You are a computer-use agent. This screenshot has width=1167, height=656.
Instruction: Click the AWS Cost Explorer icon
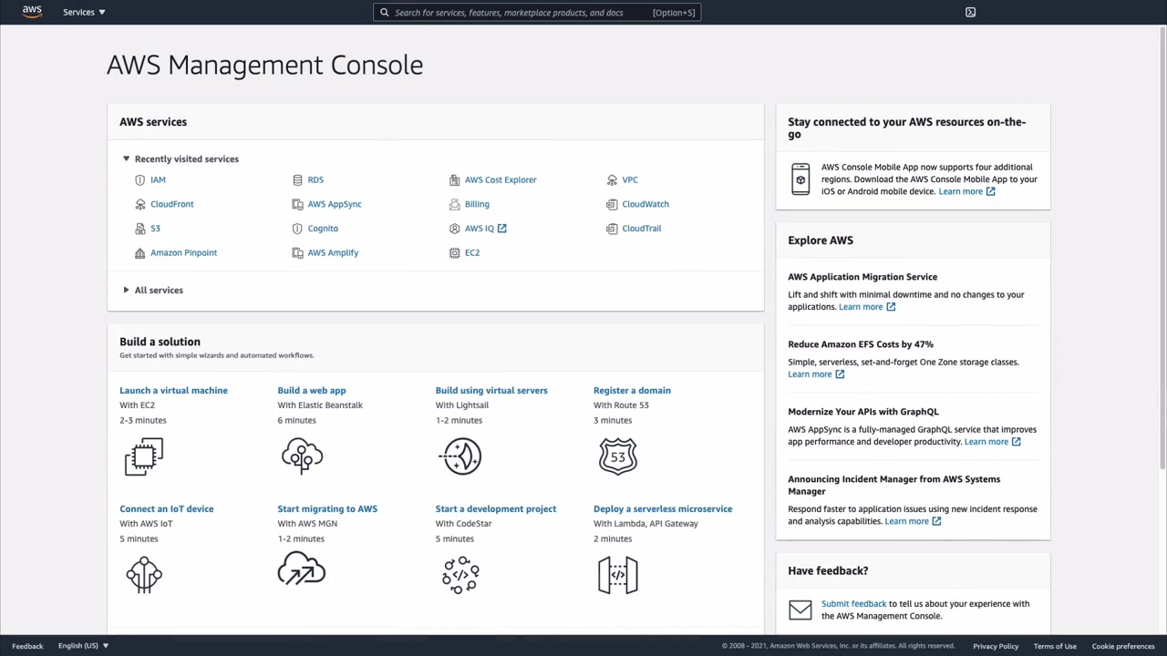[454, 180]
